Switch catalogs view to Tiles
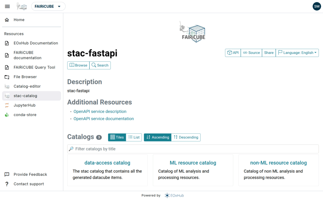 click(117, 137)
